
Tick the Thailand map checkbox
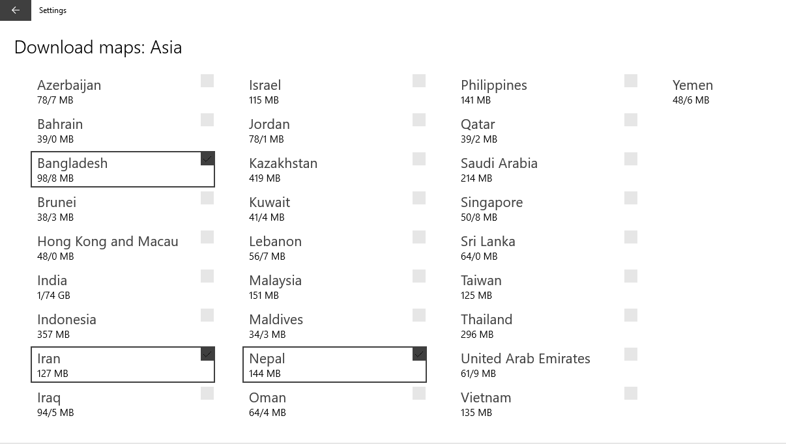coord(631,315)
